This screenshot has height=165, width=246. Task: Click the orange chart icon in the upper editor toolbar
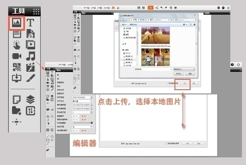tap(113, 8)
